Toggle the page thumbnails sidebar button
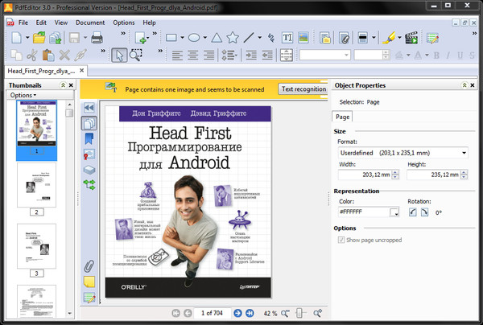 [89, 123]
